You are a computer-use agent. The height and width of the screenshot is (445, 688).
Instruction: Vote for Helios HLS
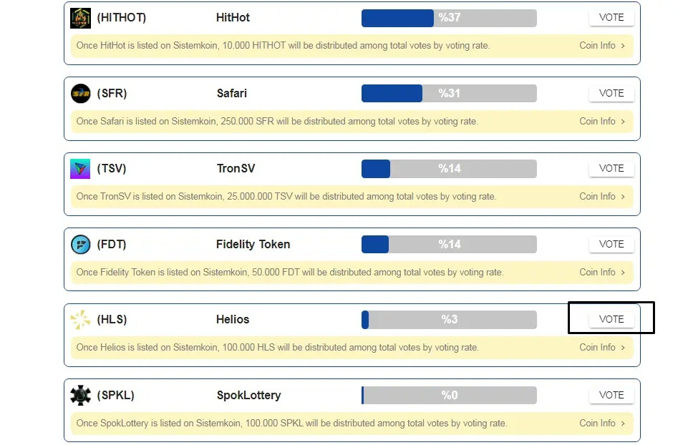(611, 319)
